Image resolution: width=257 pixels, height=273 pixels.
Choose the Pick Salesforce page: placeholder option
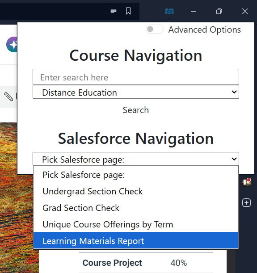(x=136, y=175)
